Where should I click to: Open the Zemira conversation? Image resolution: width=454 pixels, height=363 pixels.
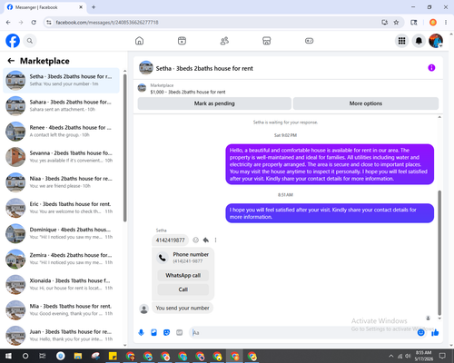pyautogui.click(x=61, y=259)
